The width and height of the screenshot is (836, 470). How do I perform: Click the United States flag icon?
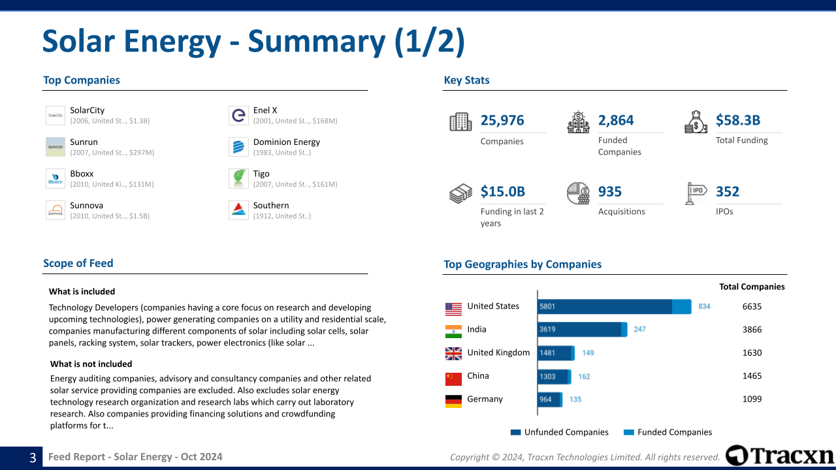453,306
